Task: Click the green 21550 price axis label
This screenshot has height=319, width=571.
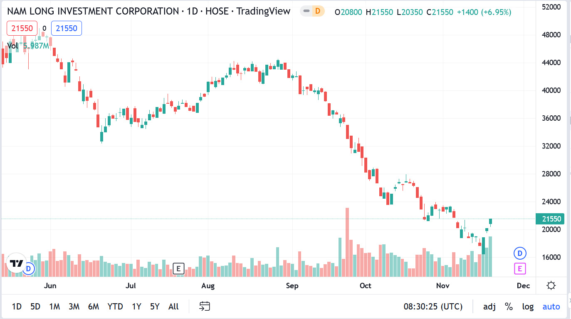Action: (x=551, y=219)
